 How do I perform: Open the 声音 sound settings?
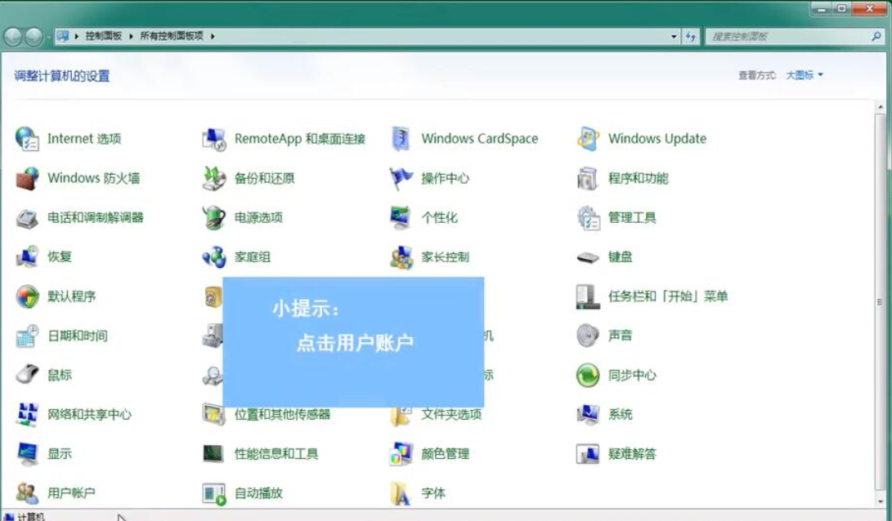621,336
